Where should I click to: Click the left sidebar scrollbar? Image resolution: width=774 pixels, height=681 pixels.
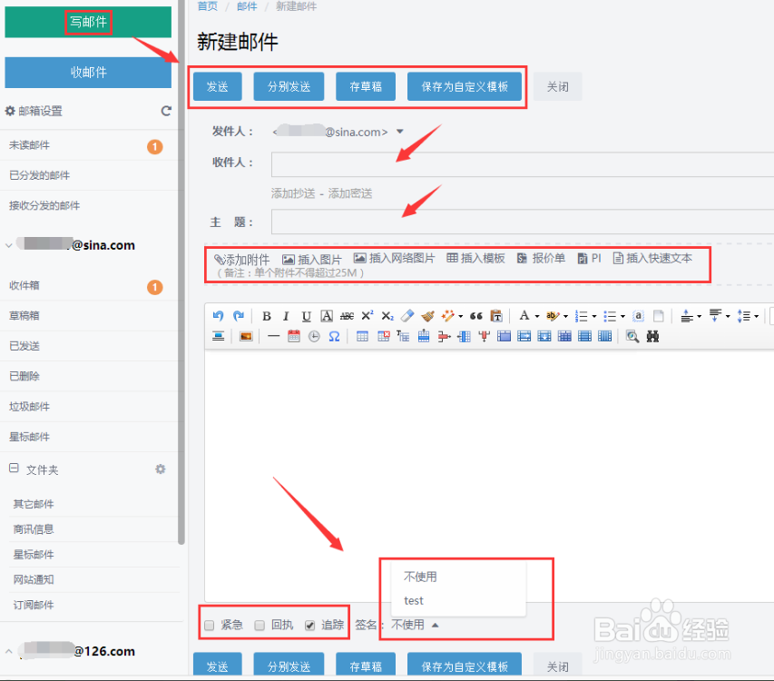coord(181,271)
